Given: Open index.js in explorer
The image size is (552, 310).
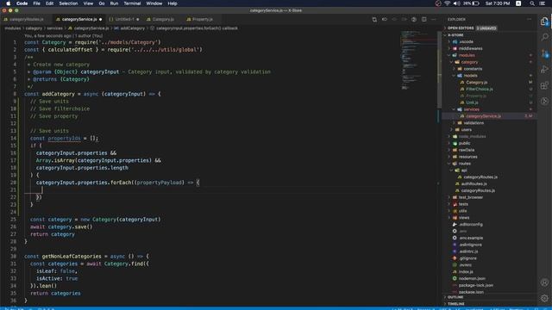Looking at the screenshot, I should (466, 272).
